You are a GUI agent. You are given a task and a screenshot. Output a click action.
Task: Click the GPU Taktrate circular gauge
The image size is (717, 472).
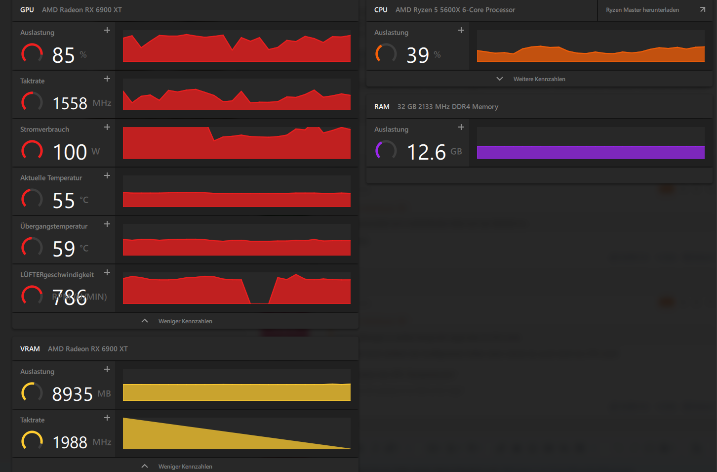[x=32, y=102]
